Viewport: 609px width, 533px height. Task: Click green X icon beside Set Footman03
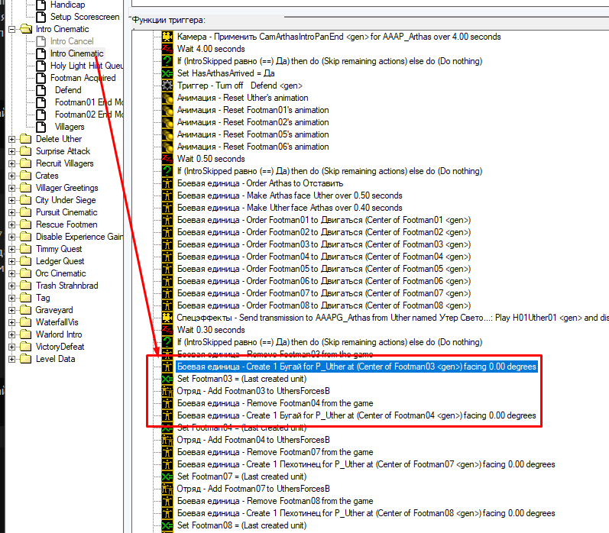point(167,379)
